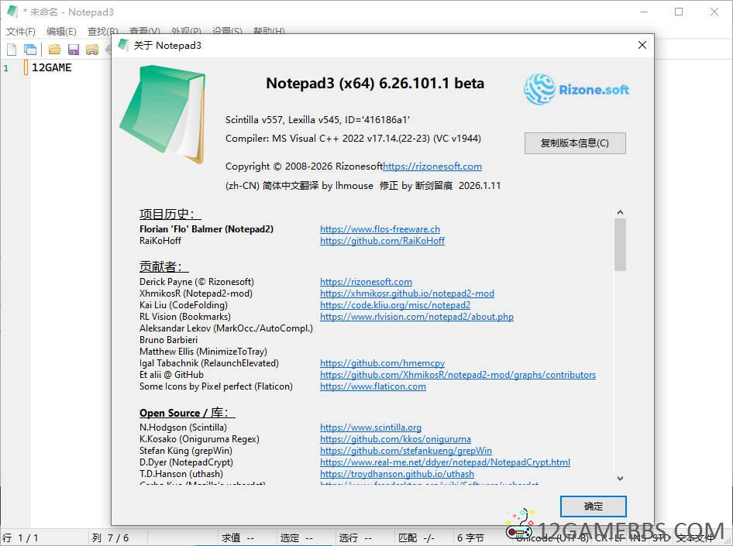The height and width of the screenshot is (546, 733).
Task: Open the xhmikosr.github.io/notepad2-mod link
Action: (407, 294)
